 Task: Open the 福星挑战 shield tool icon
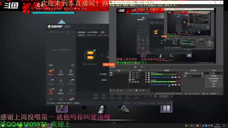coord(61,91)
